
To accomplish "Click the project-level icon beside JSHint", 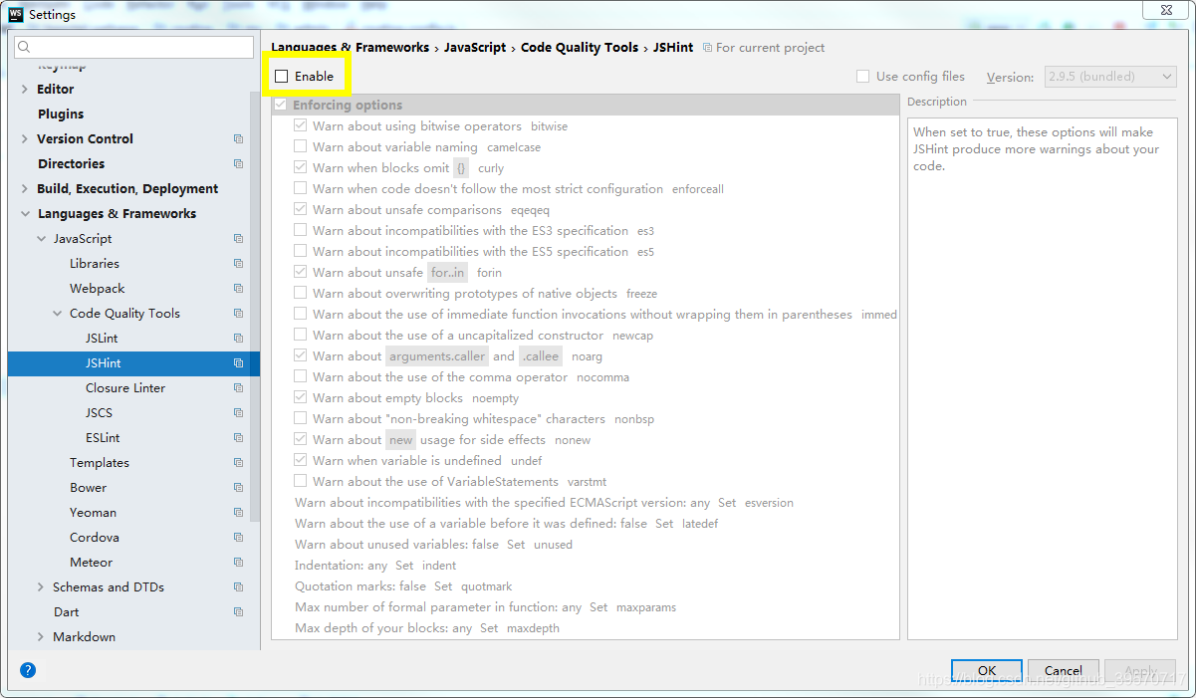I will coord(238,363).
